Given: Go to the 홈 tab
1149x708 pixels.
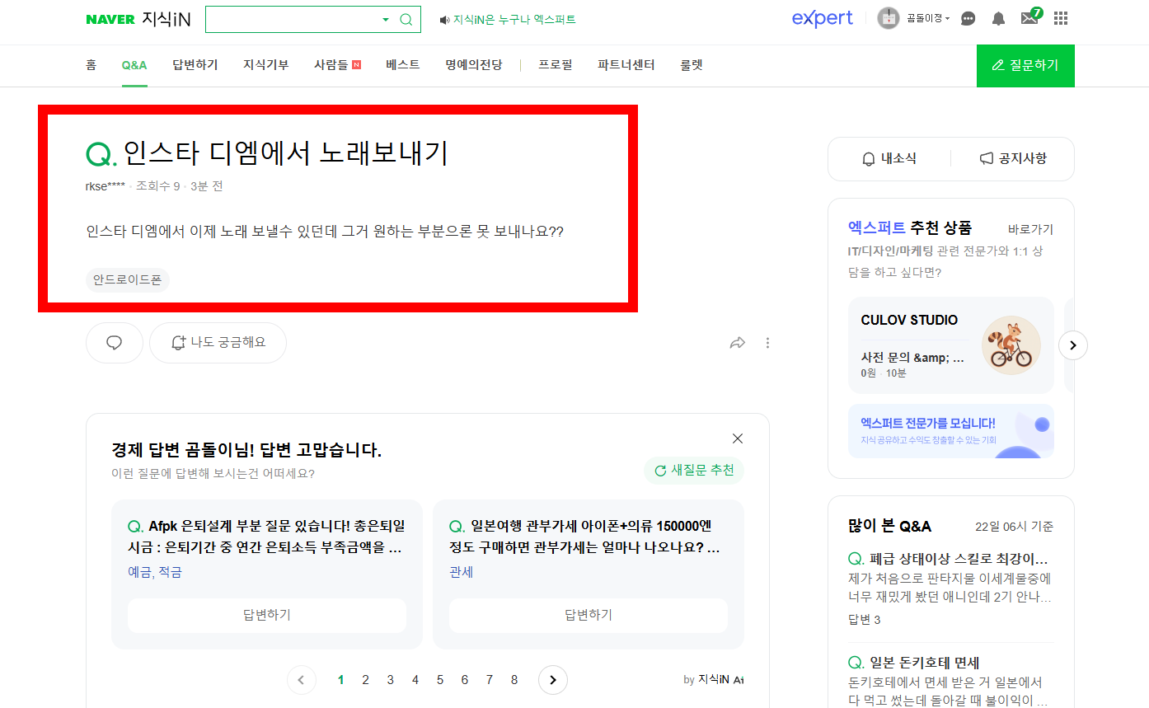Looking at the screenshot, I should point(91,65).
